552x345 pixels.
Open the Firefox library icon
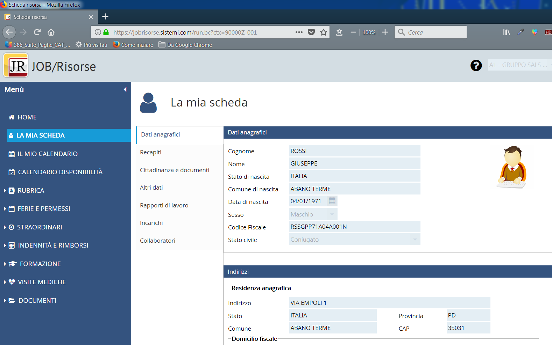(506, 32)
